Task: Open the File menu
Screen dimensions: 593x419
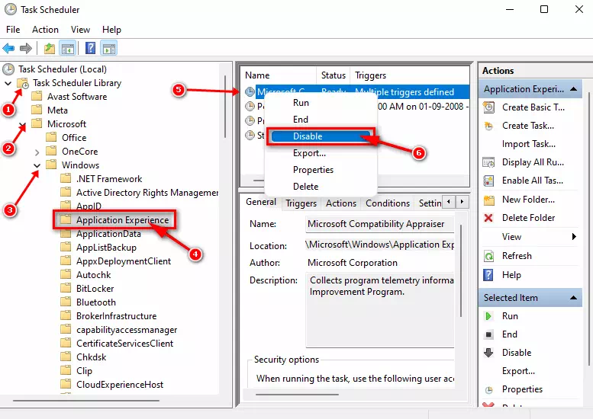Action: point(13,30)
